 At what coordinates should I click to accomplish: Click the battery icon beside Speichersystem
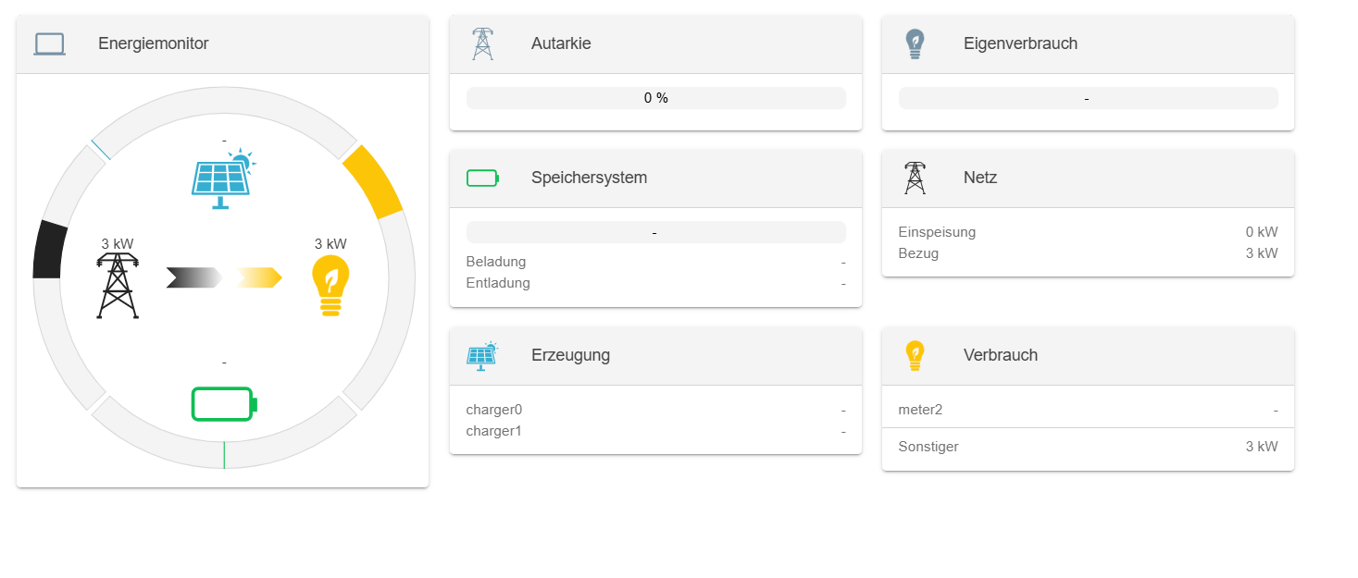[x=482, y=178]
